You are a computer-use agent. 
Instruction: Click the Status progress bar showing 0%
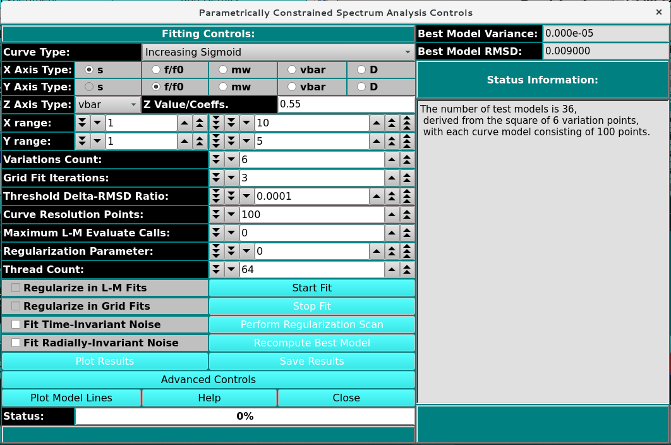(x=245, y=417)
